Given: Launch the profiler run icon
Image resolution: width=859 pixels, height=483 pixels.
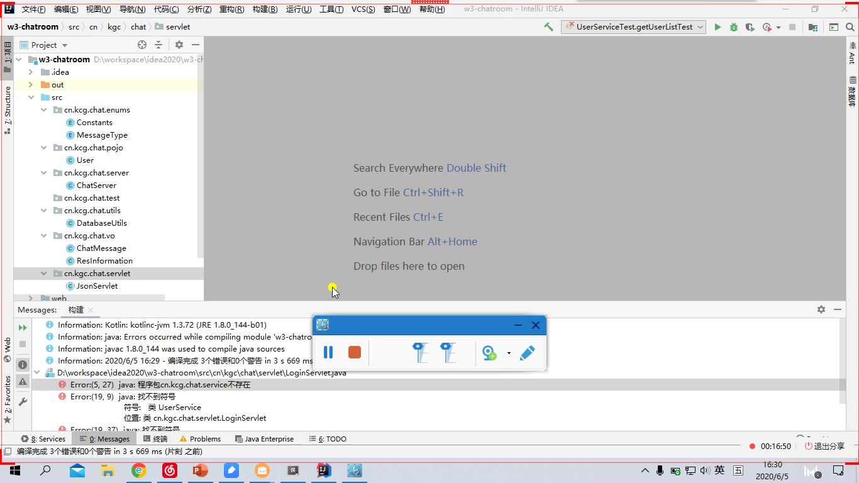Looking at the screenshot, I should (x=767, y=27).
